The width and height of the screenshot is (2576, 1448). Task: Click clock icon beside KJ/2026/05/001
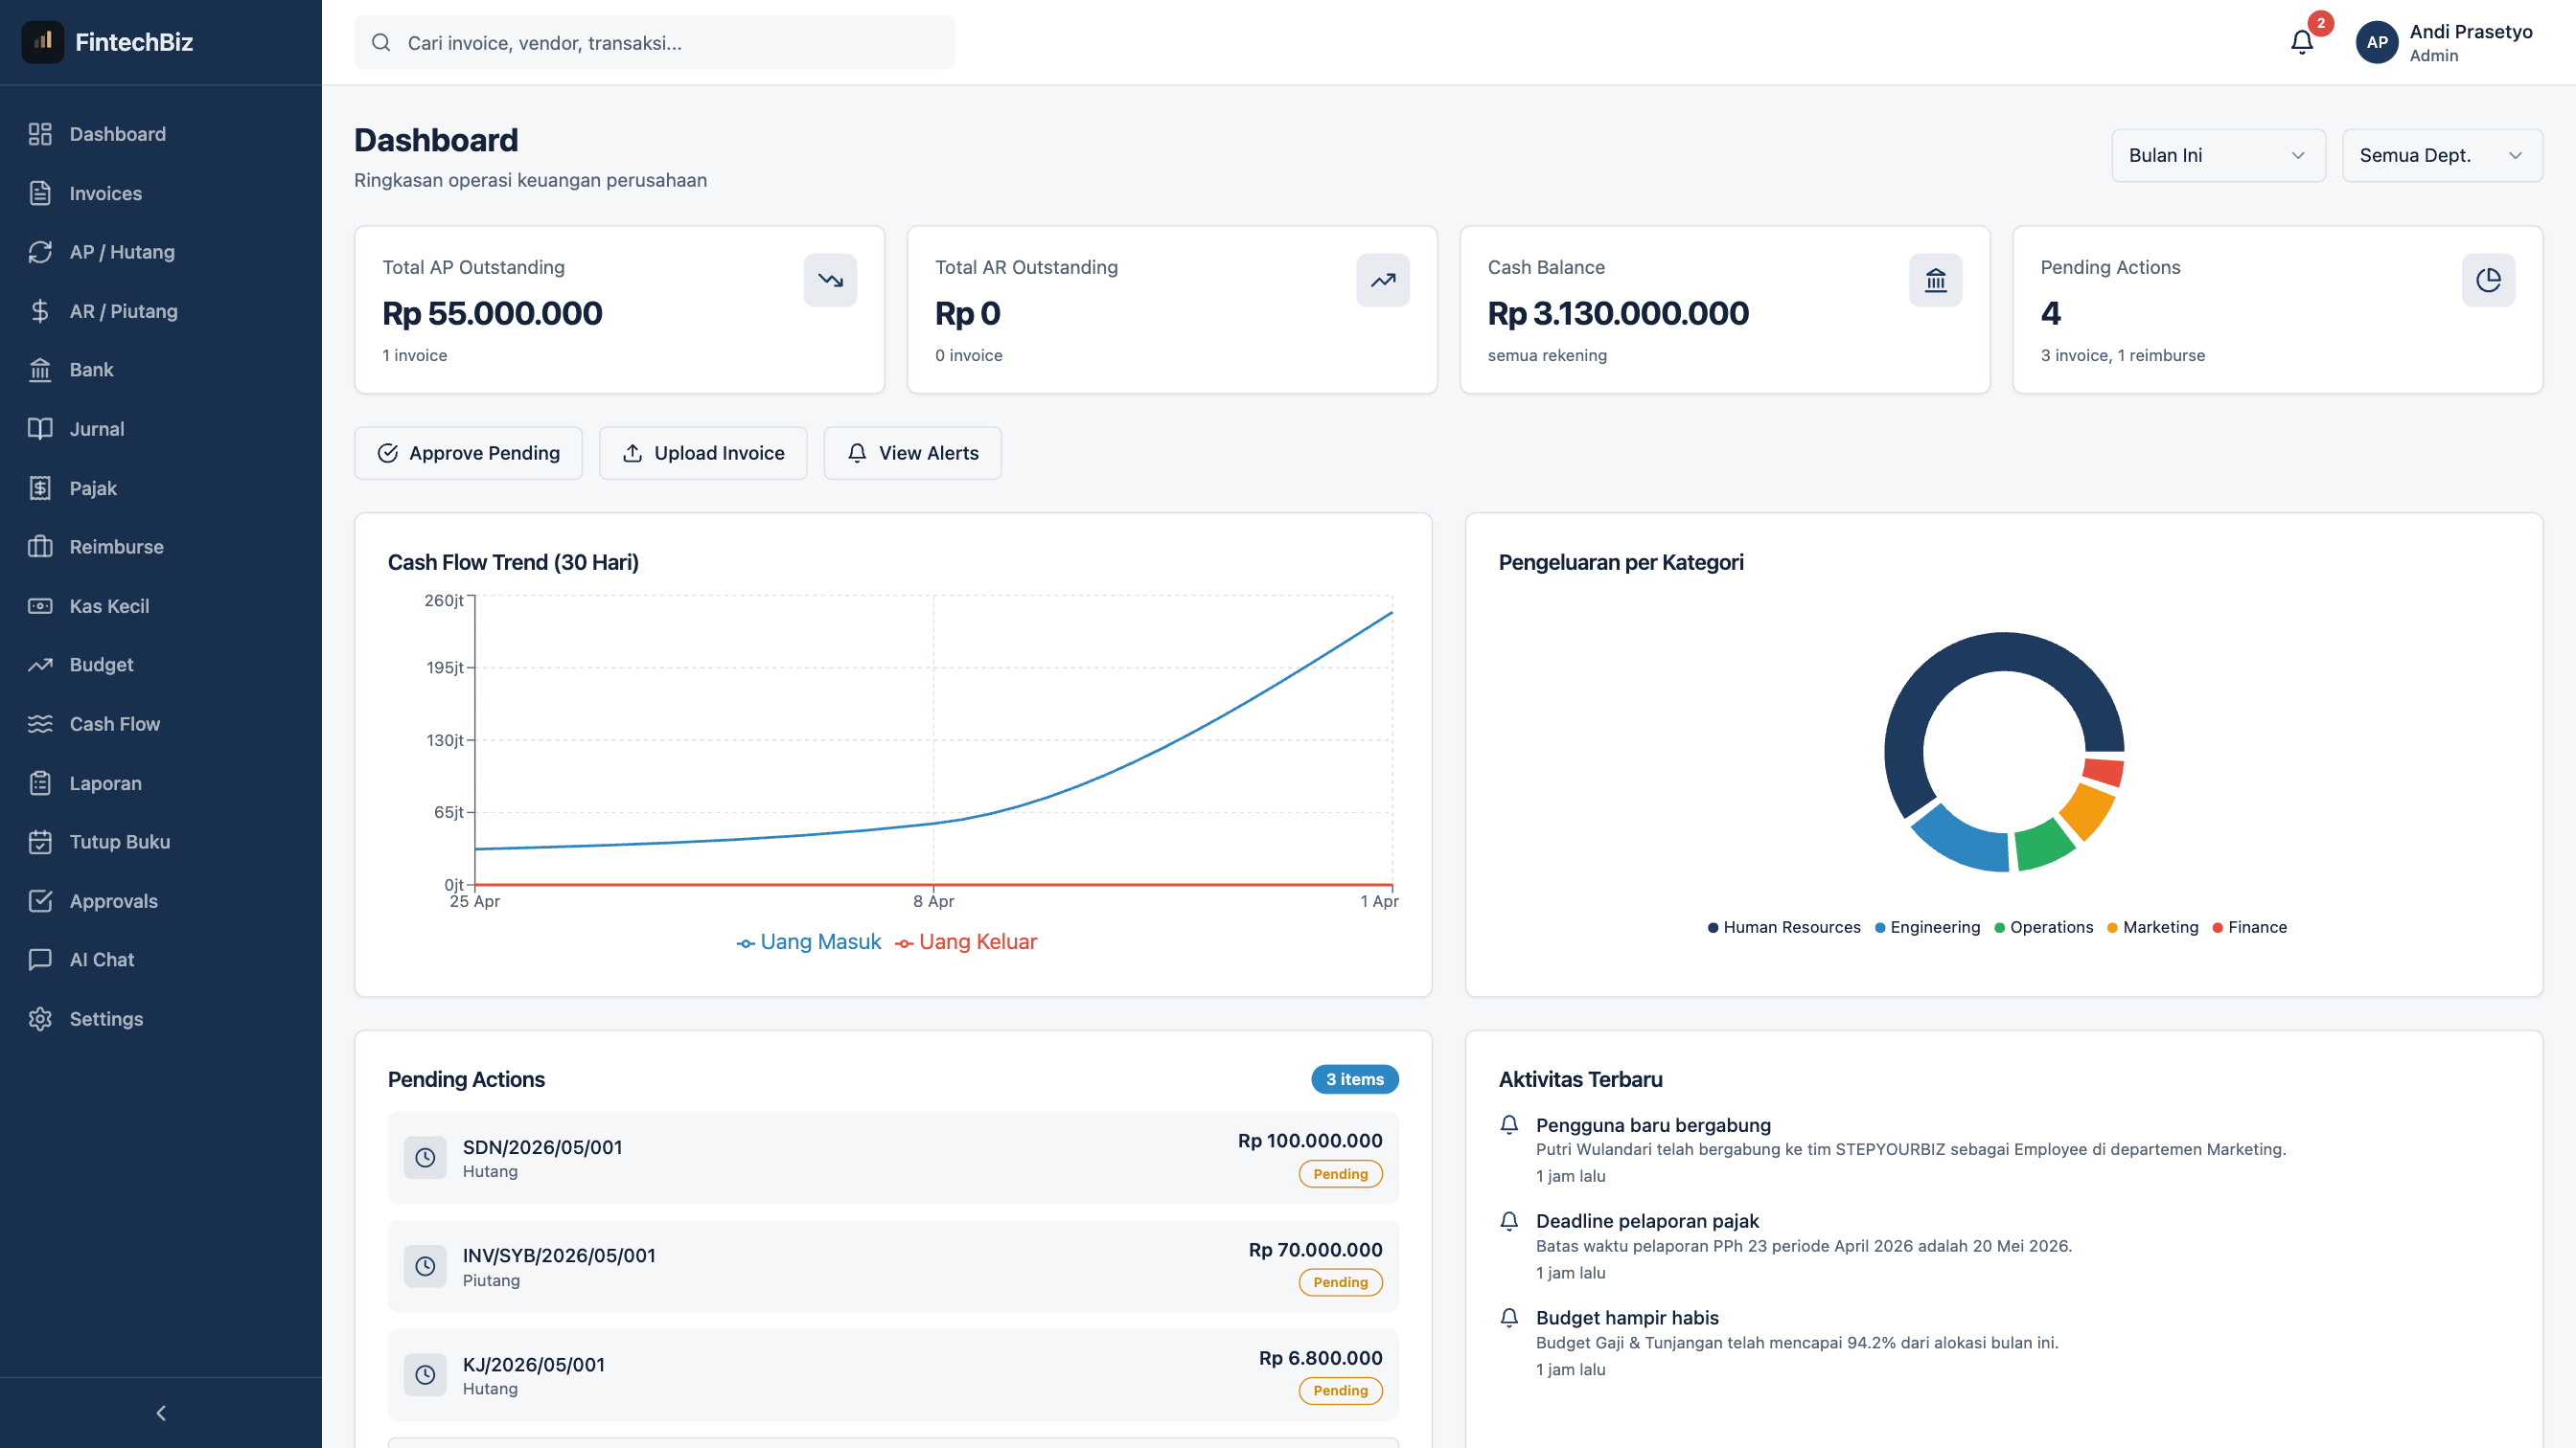pyautogui.click(x=425, y=1375)
